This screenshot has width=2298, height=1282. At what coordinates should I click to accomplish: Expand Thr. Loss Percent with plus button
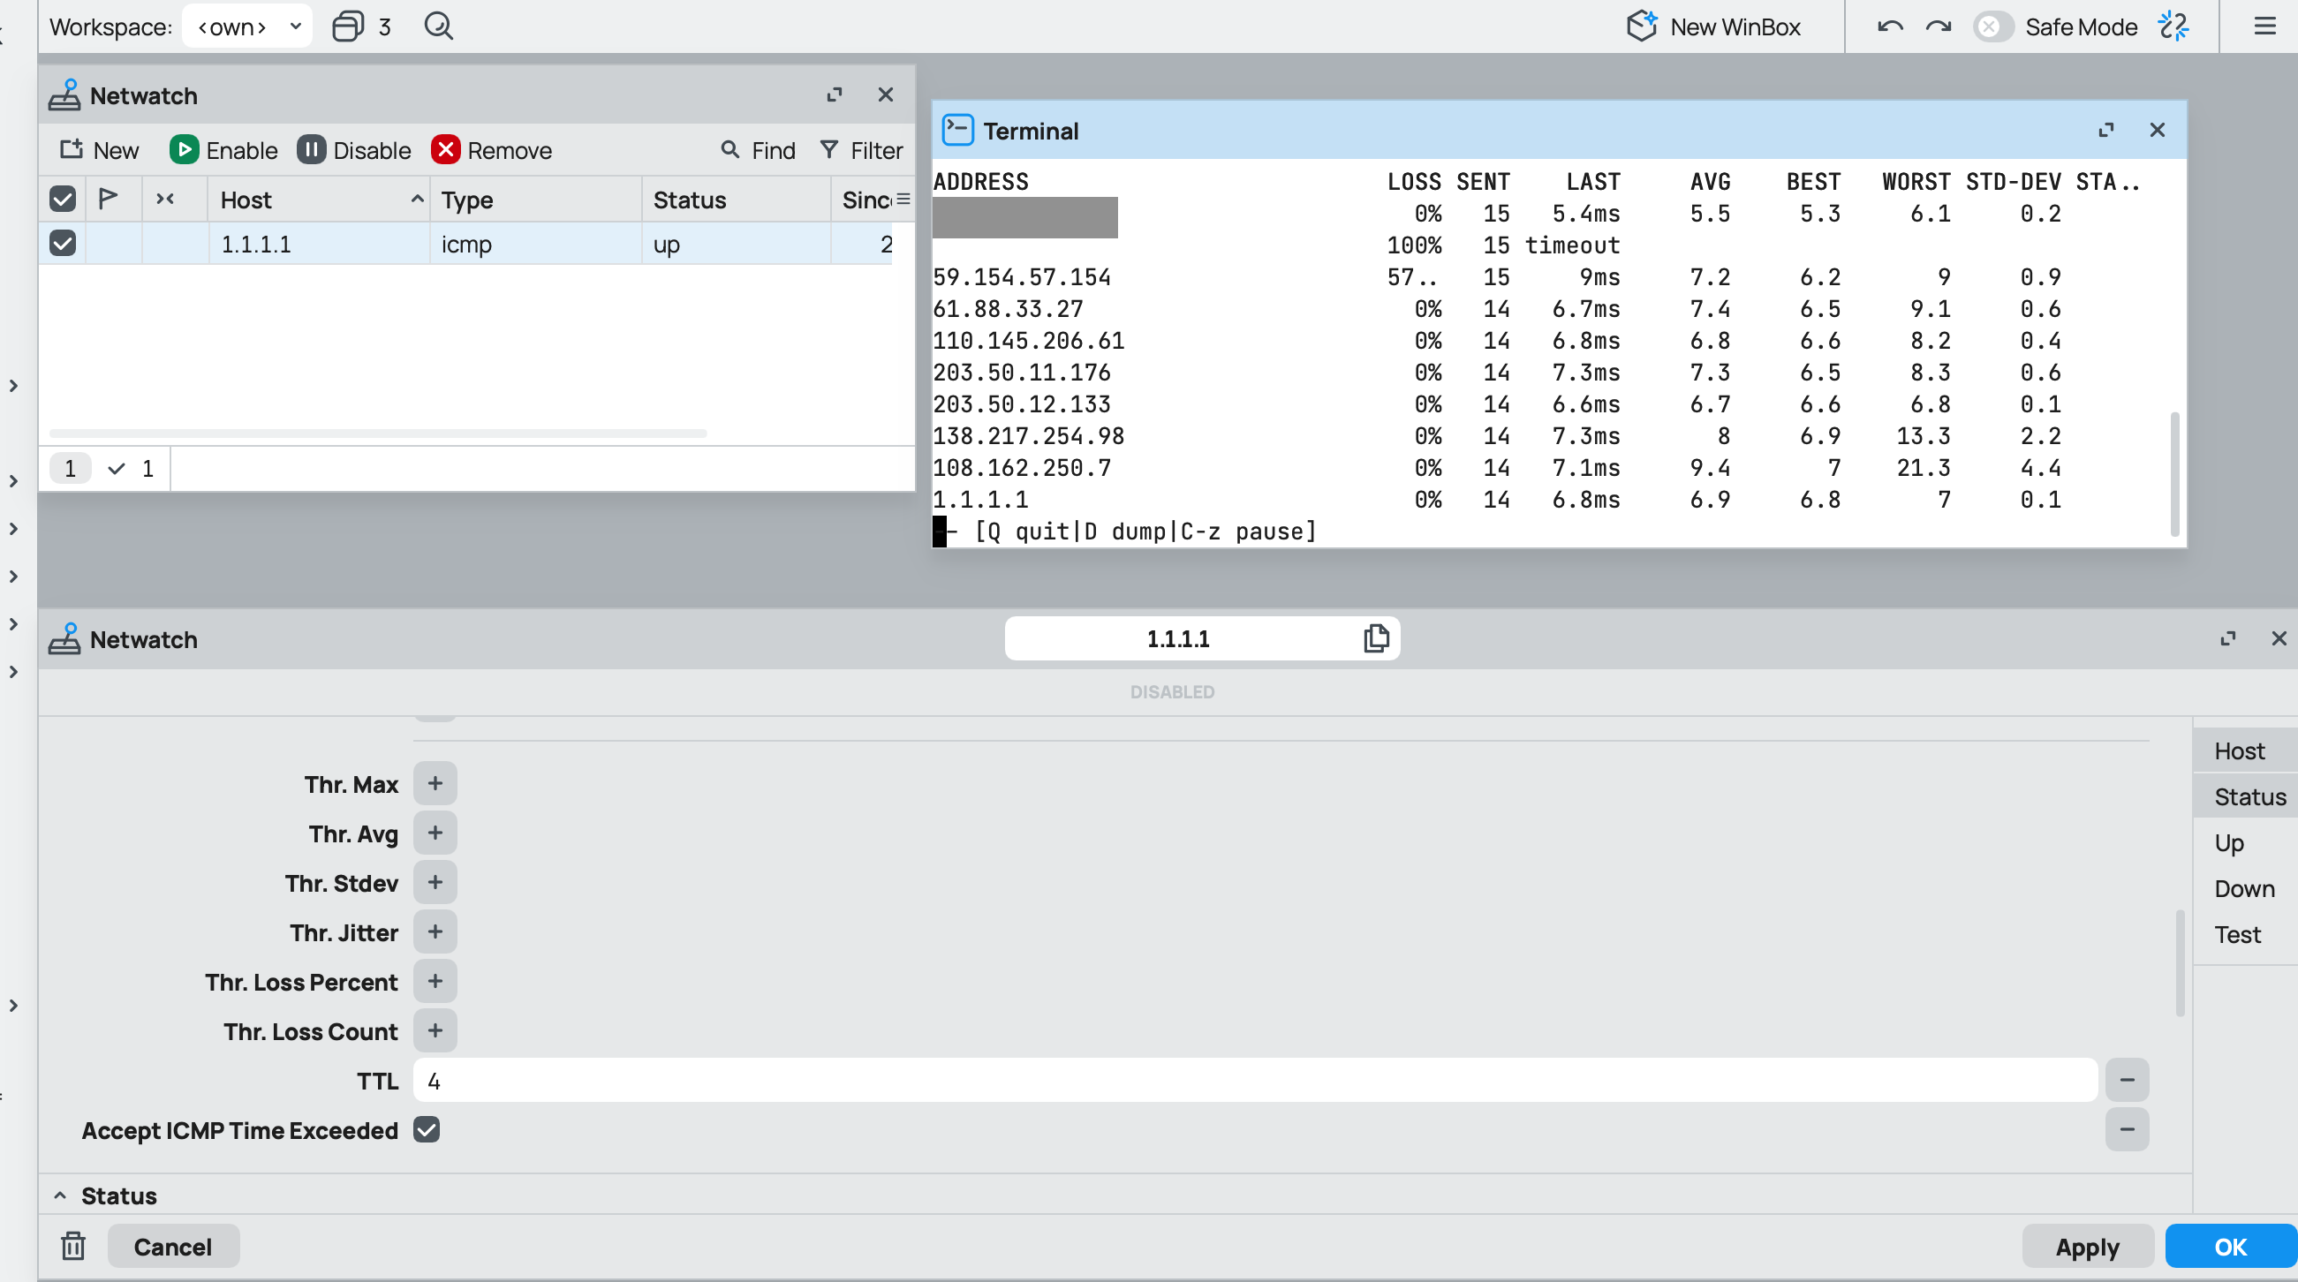[x=435, y=981]
